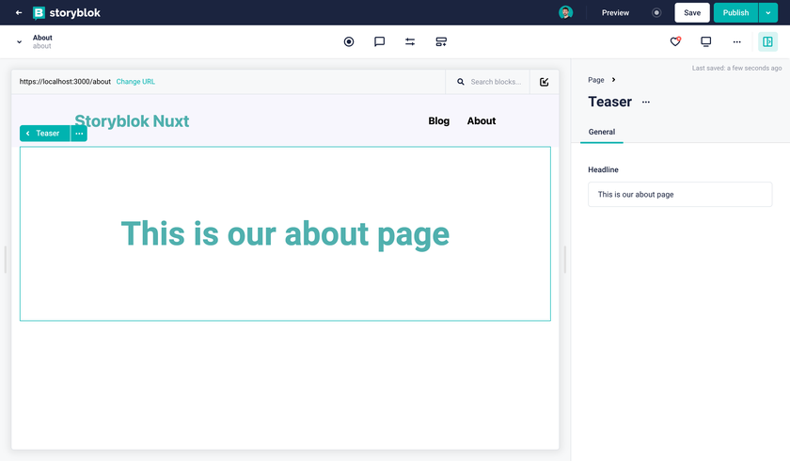The image size is (790, 461).
Task: Open the Publish dropdown arrow
Action: click(x=767, y=12)
